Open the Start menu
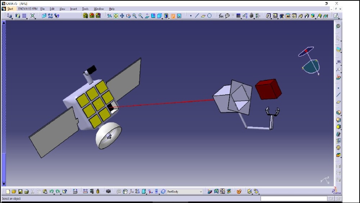 pyautogui.click(x=10, y=9)
